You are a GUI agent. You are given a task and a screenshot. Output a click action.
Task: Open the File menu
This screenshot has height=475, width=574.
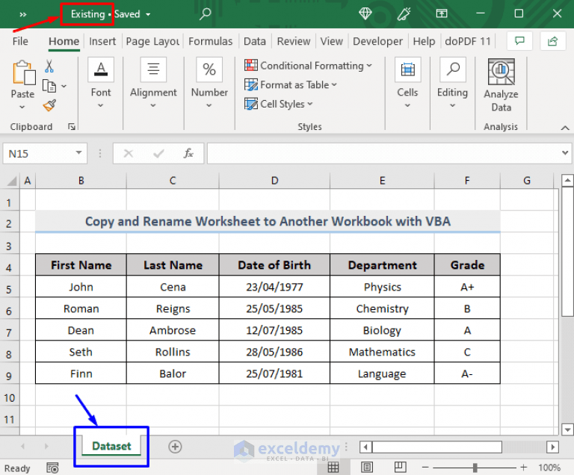pos(20,41)
